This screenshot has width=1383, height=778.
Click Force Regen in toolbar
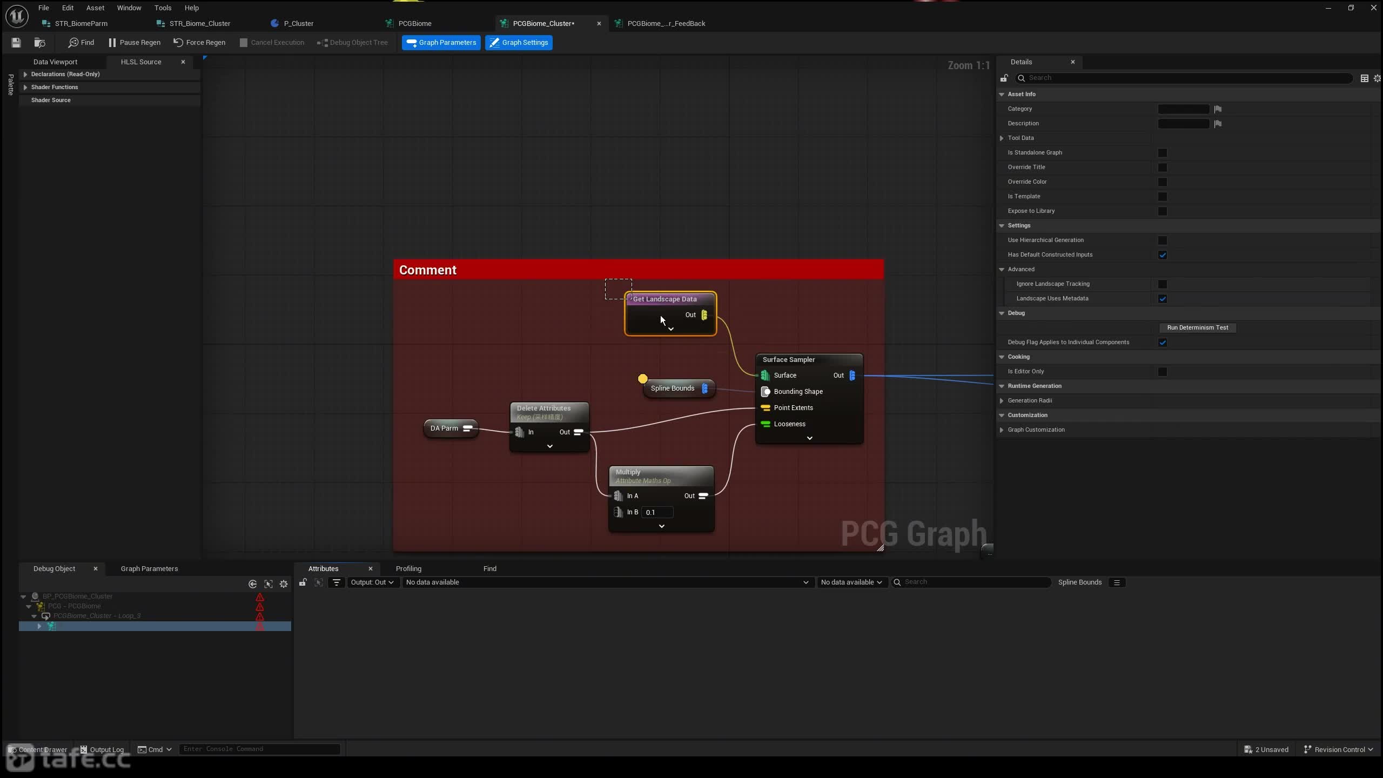[x=199, y=42]
